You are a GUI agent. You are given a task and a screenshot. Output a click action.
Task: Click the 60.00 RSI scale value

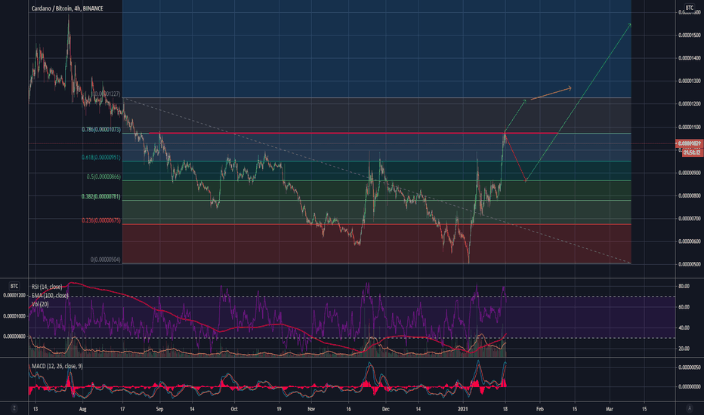[x=684, y=307]
